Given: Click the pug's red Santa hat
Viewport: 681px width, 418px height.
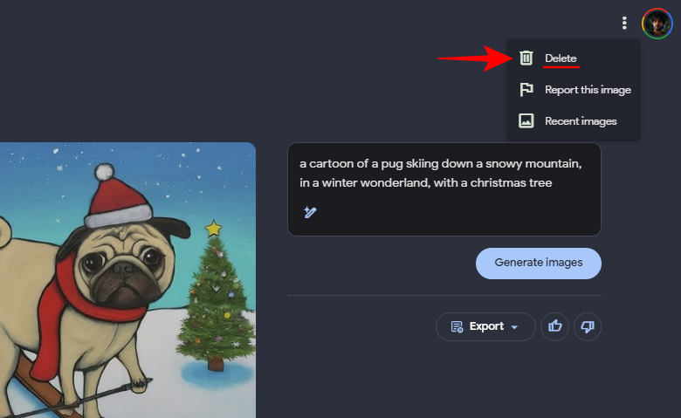Looking at the screenshot, I should pos(117,196).
